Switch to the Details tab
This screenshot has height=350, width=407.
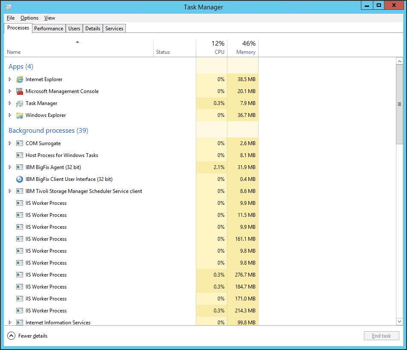coord(93,29)
